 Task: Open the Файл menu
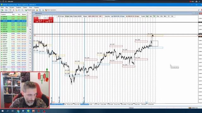point(2,8)
